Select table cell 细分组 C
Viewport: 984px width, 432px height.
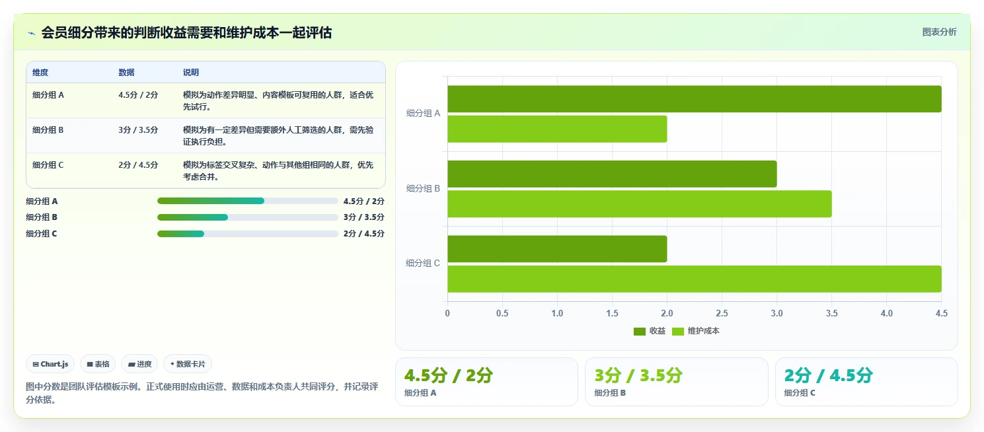[x=48, y=165]
